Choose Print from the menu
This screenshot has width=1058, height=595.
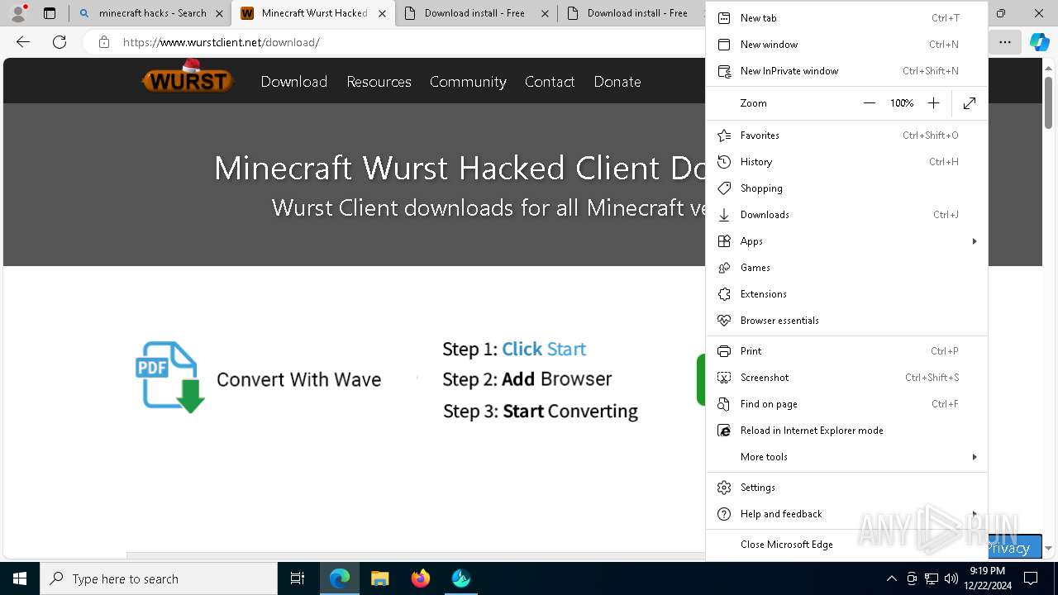846,351
